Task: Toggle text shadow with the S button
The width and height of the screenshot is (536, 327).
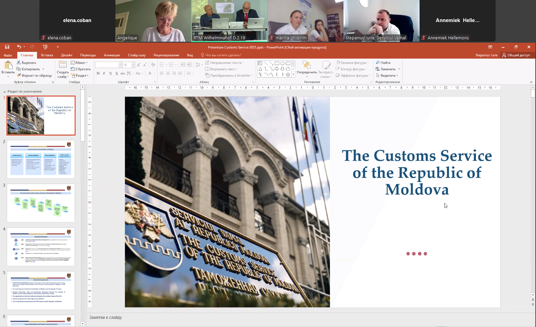Action: [116, 73]
